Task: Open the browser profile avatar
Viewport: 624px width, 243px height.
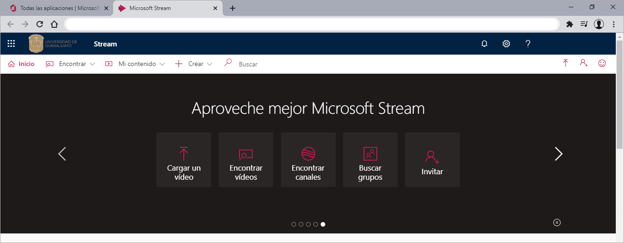Action: click(599, 24)
